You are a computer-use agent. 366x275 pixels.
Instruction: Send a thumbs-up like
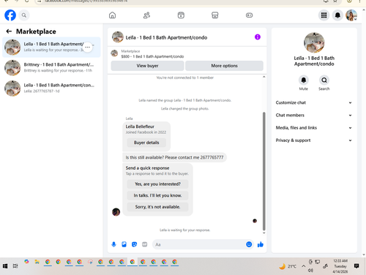pos(261,244)
